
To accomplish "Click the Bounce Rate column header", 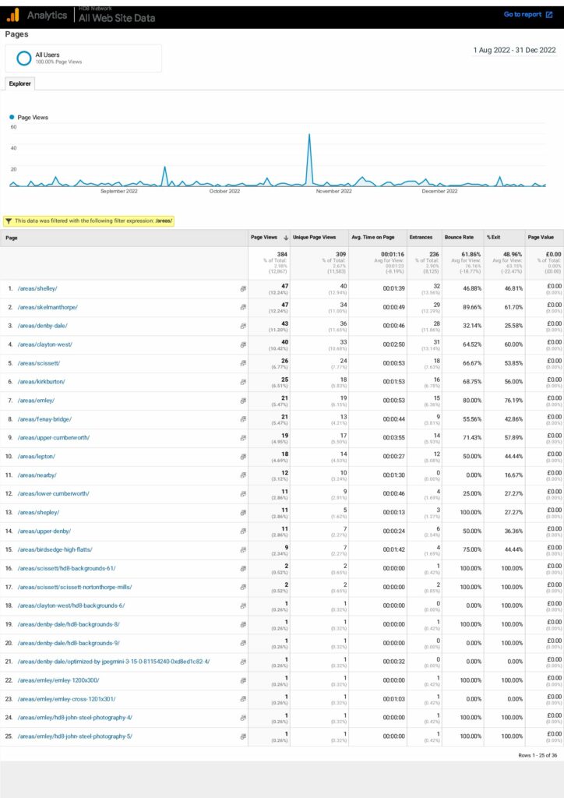I will [x=459, y=237].
